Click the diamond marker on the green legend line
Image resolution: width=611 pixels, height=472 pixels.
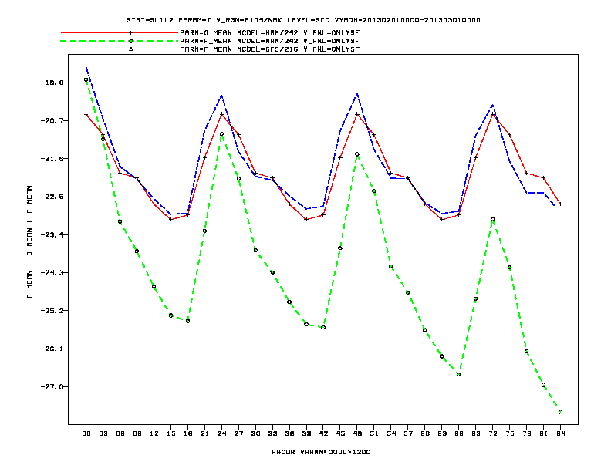[131, 41]
